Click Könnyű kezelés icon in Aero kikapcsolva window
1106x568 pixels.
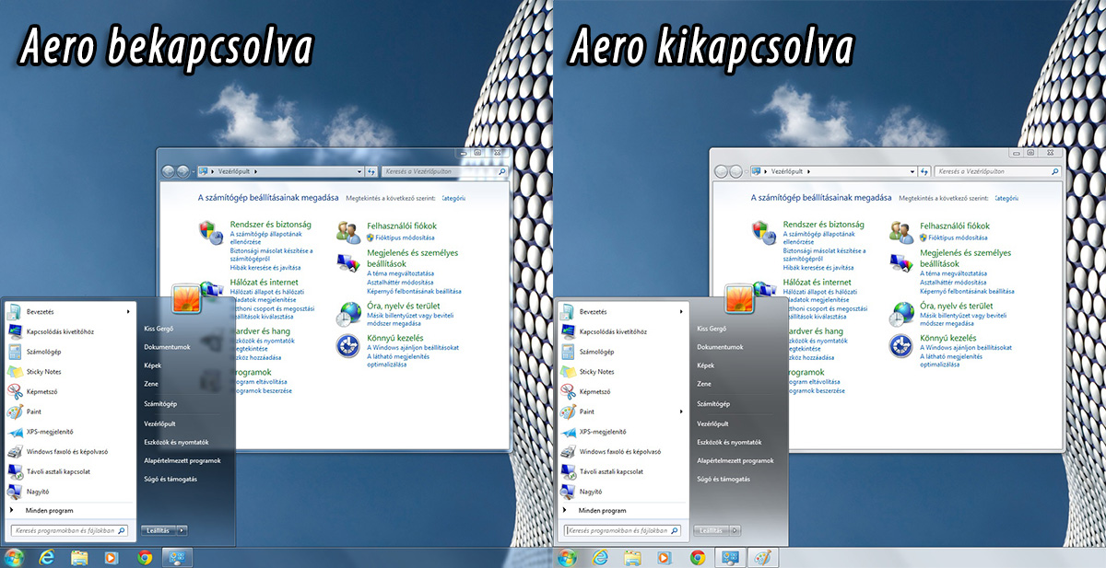pos(900,346)
